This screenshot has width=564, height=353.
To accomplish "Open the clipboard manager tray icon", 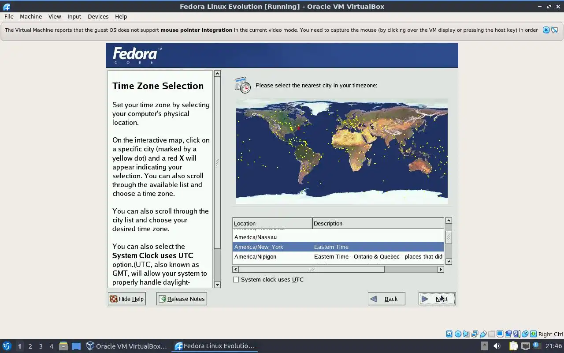I will [513, 346].
